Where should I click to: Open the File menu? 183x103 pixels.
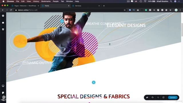(x=17, y=1)
